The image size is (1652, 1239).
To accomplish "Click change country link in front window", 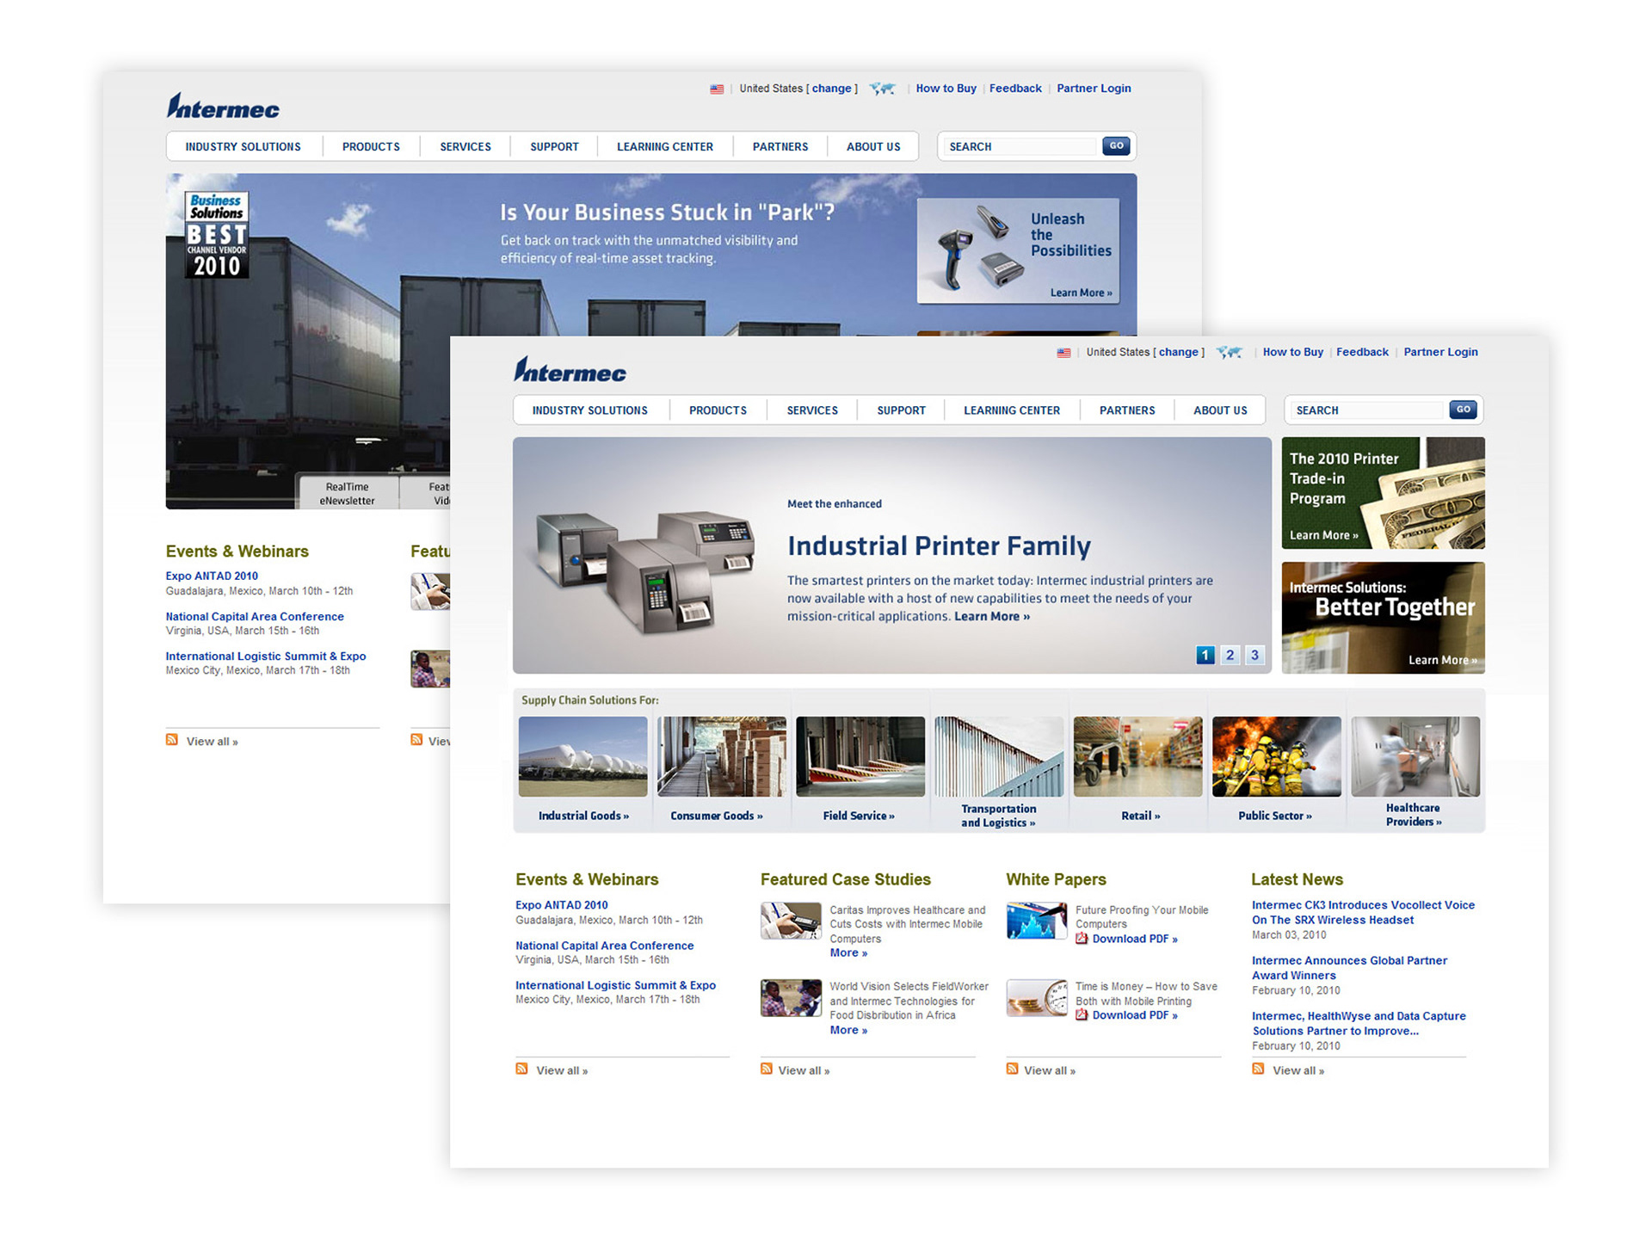I will (1178, 352).
